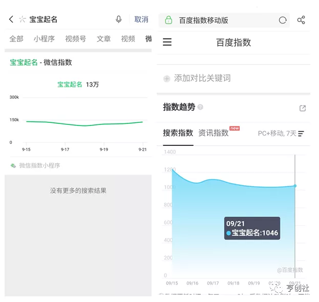The image size is (319, 302).
Task: Open the PC+移动, 7天 filter dropdown
Action: tap(281, 134)
